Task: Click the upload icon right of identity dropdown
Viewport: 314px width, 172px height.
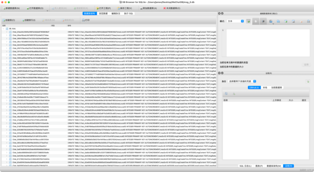Action: (308, 81)
